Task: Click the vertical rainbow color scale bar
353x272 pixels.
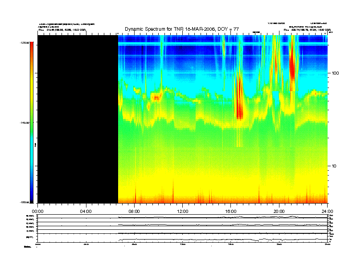Action: [x=32, y=123]
